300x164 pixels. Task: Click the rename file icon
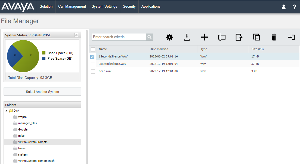click(x=222, y=37)
